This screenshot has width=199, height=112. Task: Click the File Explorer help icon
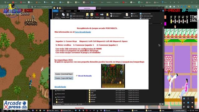[x=163, y=11]
